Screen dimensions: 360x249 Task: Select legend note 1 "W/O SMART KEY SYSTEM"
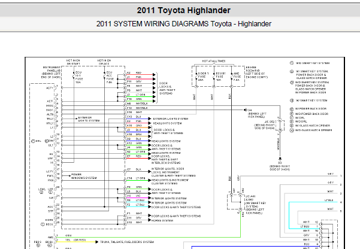pos(310,63)
